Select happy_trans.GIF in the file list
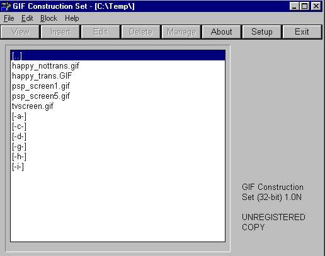 118,76
